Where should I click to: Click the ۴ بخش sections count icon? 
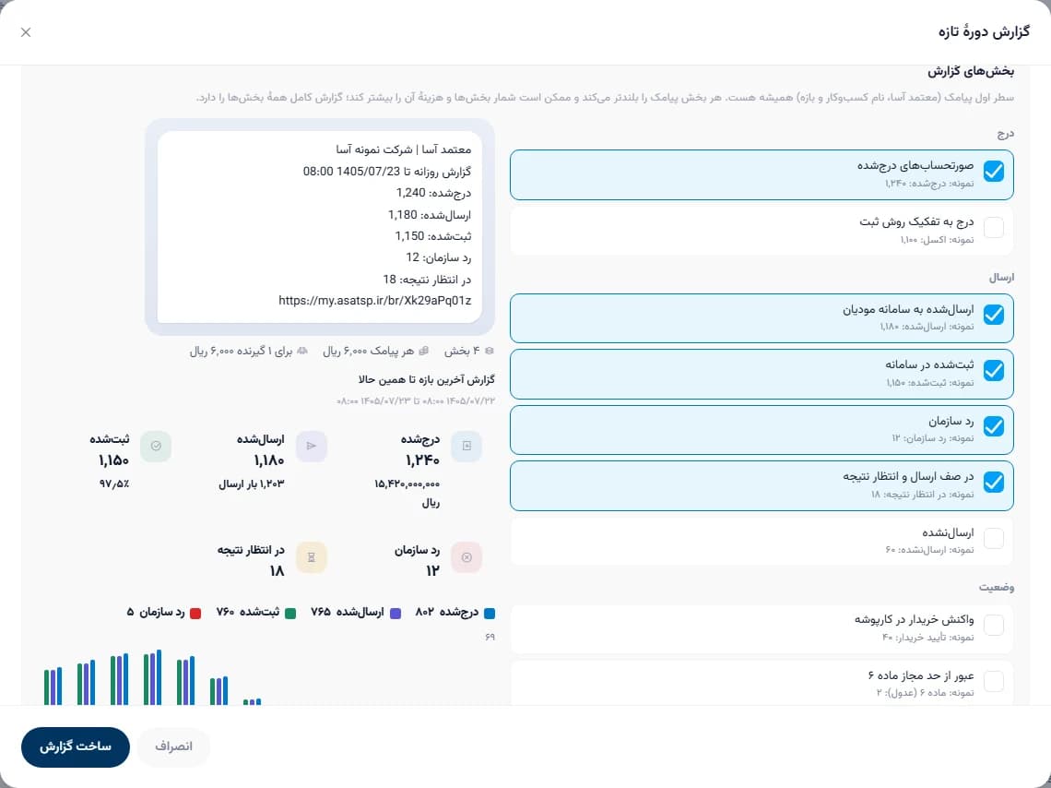(490, 351)
